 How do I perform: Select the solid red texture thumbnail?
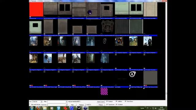36,9
